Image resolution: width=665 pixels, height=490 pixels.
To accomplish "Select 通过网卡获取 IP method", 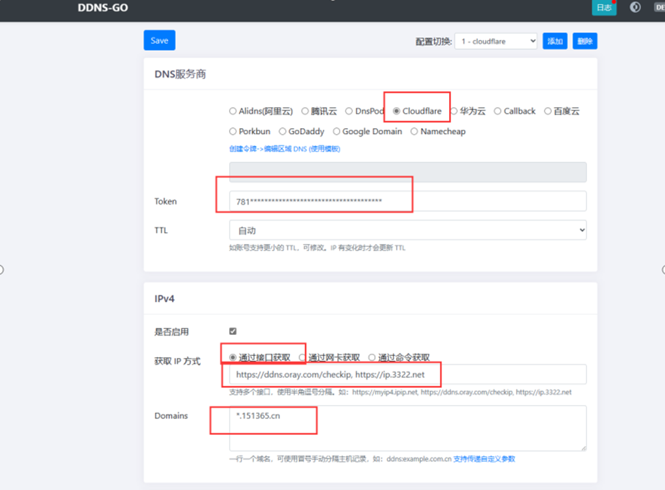I will coord(302,358).
